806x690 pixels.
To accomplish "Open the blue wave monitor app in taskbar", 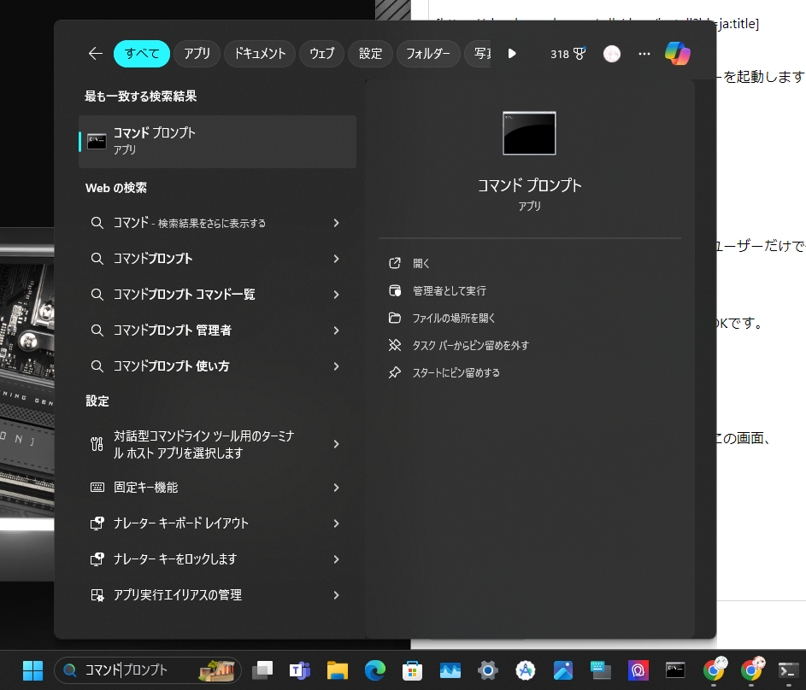I will point(450,670).
